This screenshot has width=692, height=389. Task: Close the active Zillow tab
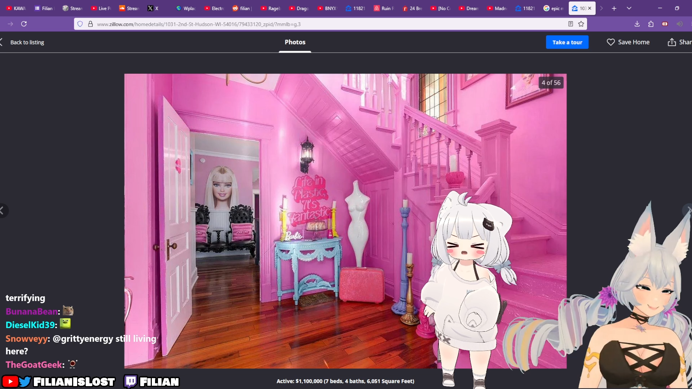click(x=590, y=8)
